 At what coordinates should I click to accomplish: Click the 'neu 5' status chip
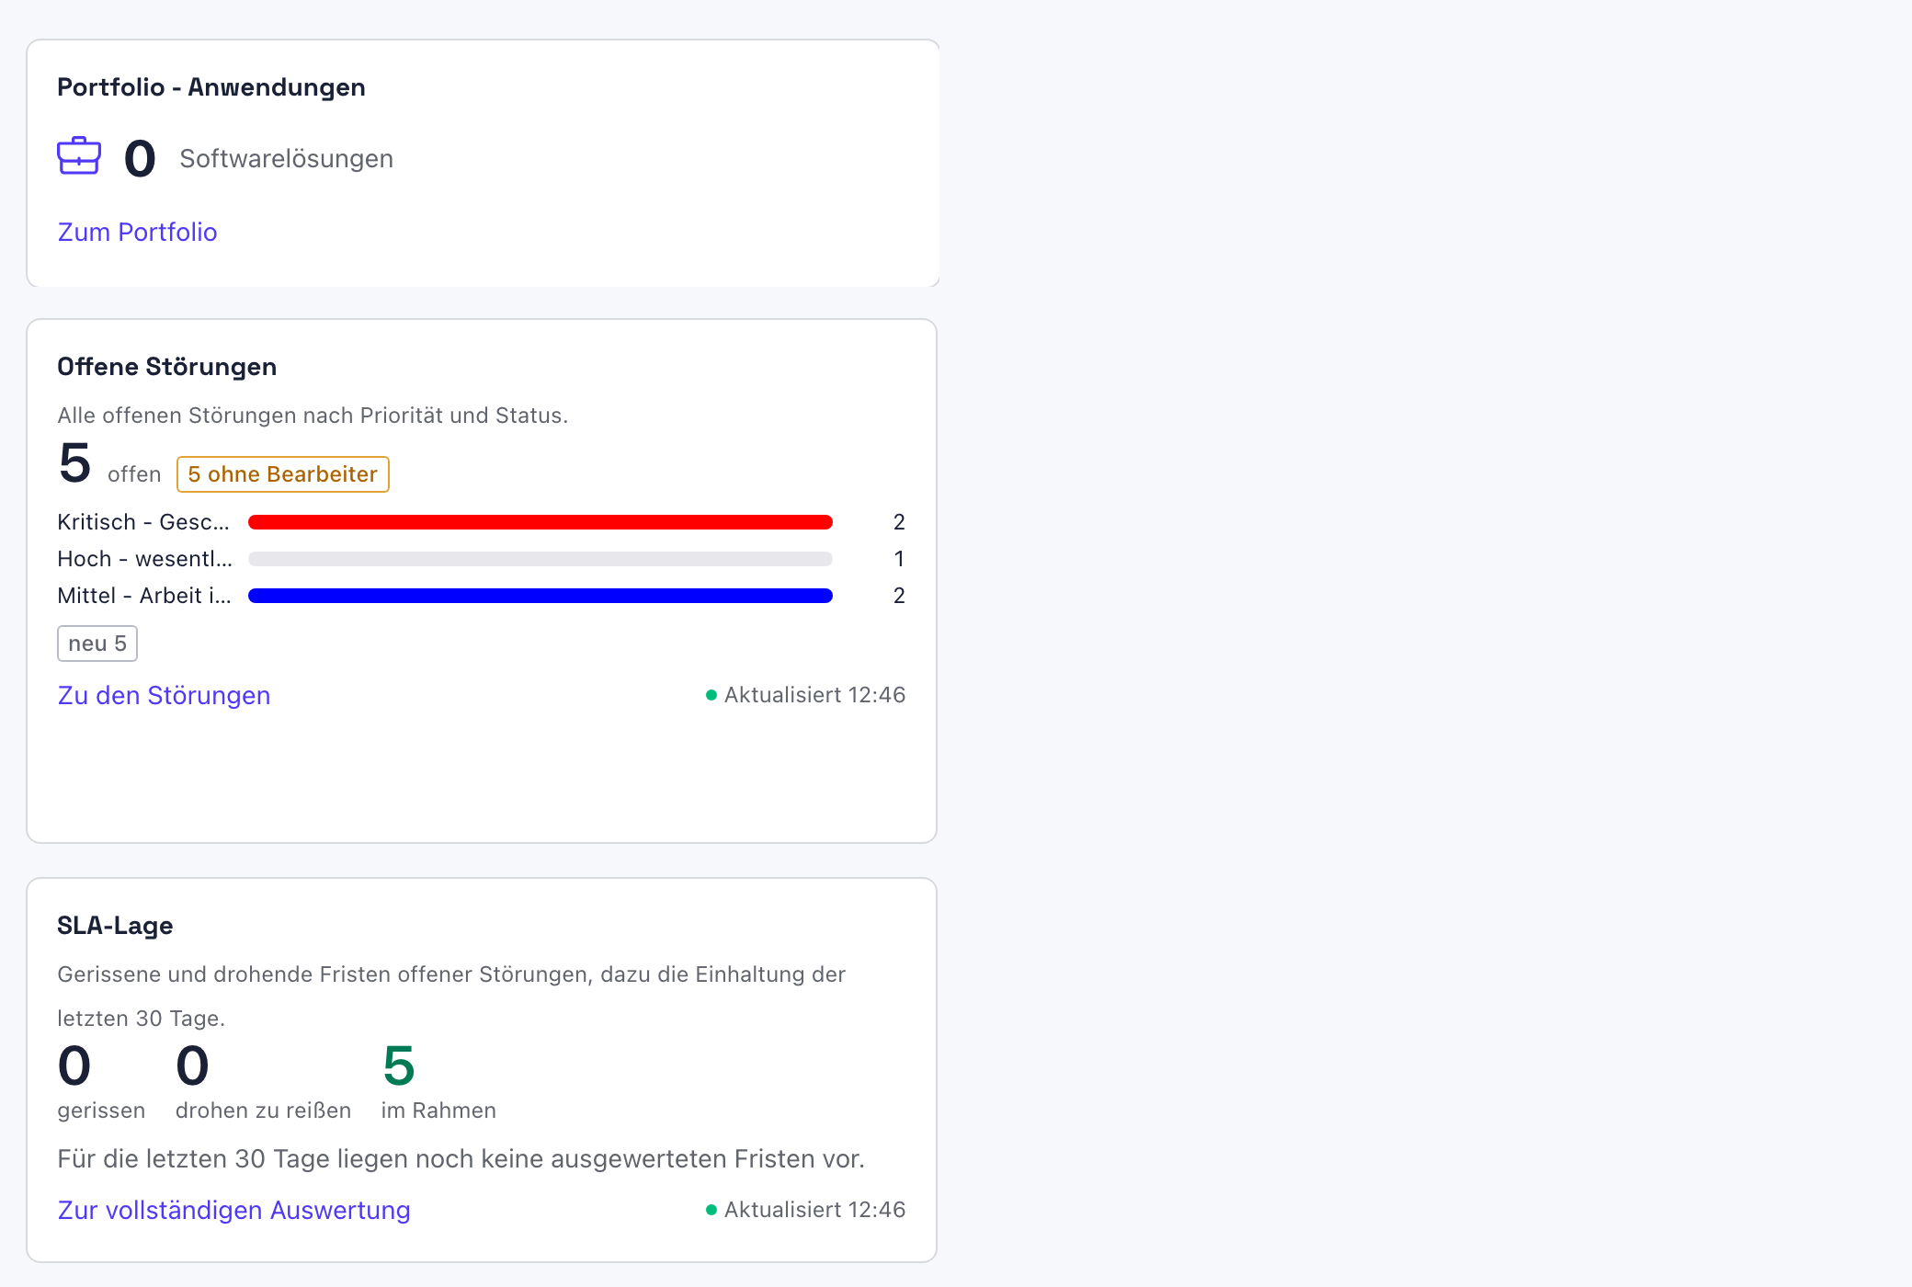click(97, 643)
